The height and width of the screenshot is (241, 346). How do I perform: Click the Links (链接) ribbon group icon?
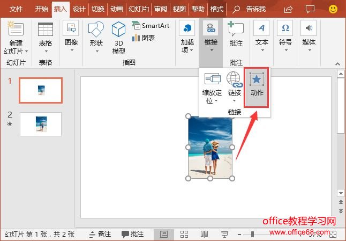point(210,28)
